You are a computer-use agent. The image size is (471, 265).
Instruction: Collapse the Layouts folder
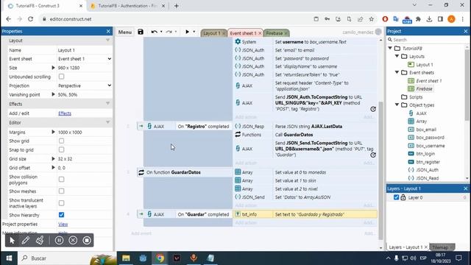click(x=397, y=56)
